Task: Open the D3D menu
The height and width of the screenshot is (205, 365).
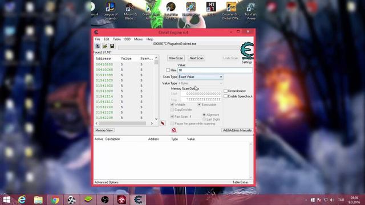Action: coord(127,39)
